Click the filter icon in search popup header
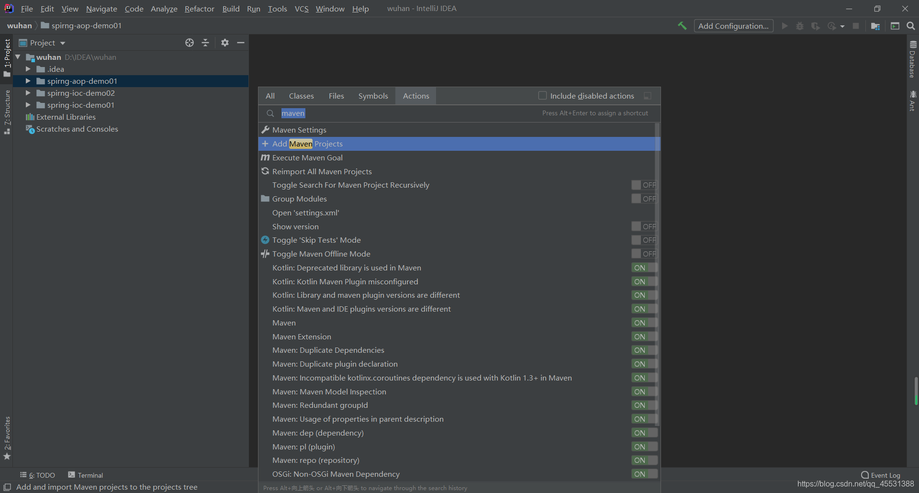The image size is (919, 493). pos(648,96)
